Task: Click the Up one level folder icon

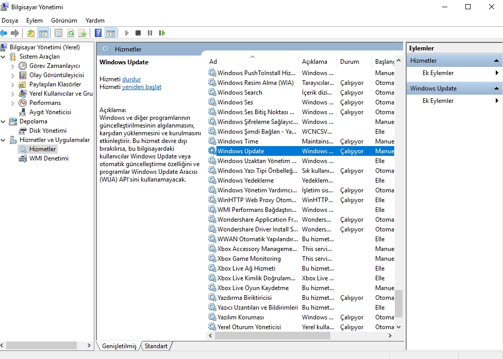Action: (x=31, y=33)
